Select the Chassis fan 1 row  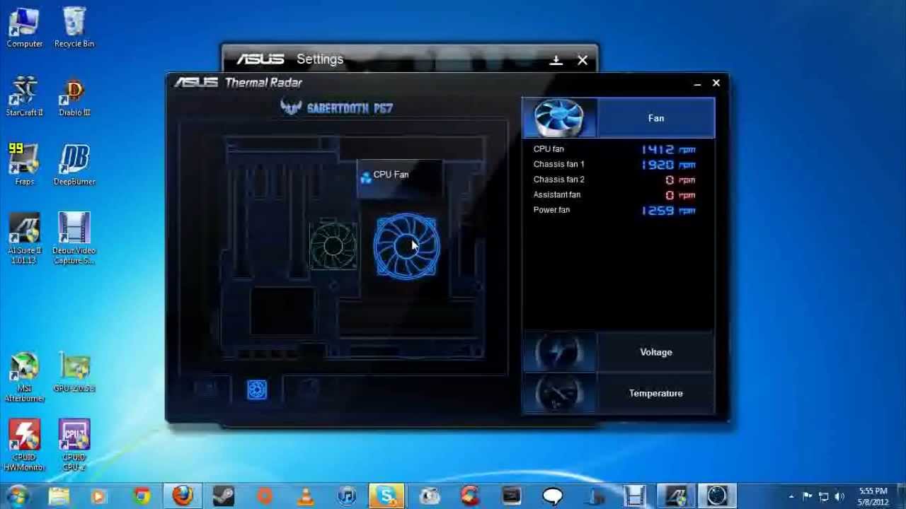point(614,164)
